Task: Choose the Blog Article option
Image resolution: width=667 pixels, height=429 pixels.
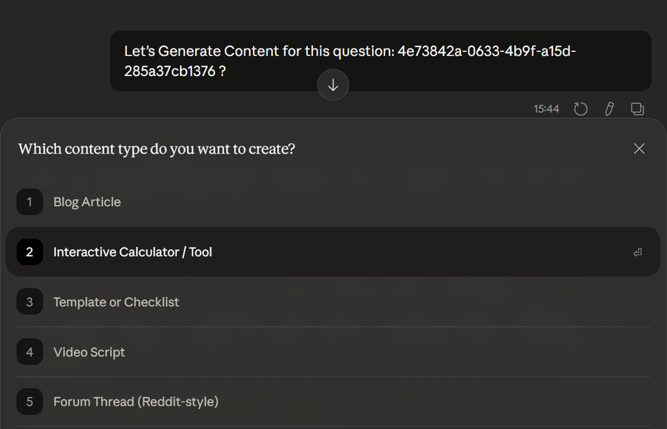Action: pyautogui.click(x=87, y=202)
